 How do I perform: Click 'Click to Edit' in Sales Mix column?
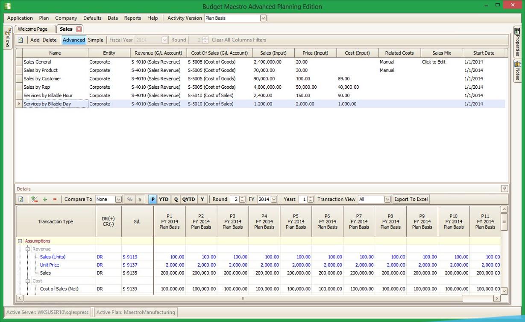point(434,62)
